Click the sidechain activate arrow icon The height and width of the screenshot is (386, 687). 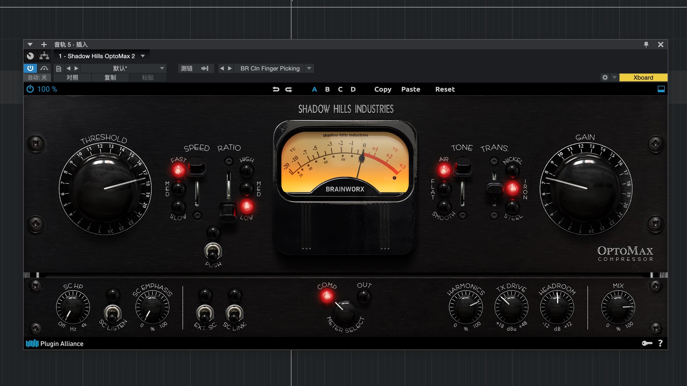(x=205, y=68)
